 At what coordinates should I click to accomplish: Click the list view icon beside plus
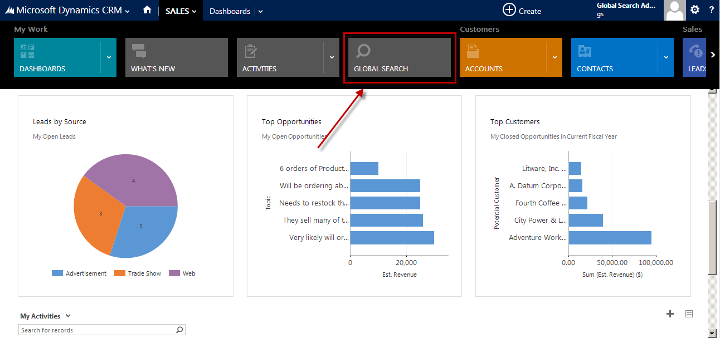pyautogui.click(x=689, y=314)
